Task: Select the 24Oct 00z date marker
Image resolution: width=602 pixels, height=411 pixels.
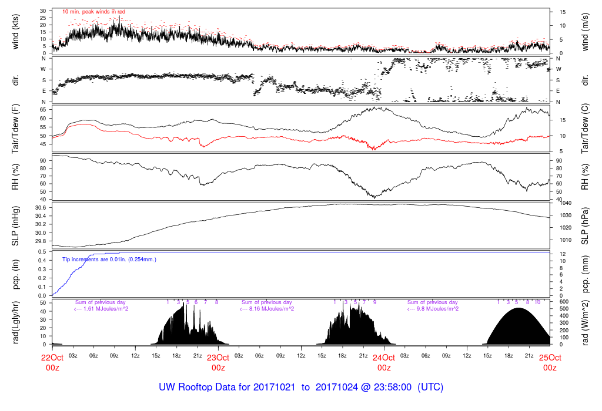Action: pos(384,362)
